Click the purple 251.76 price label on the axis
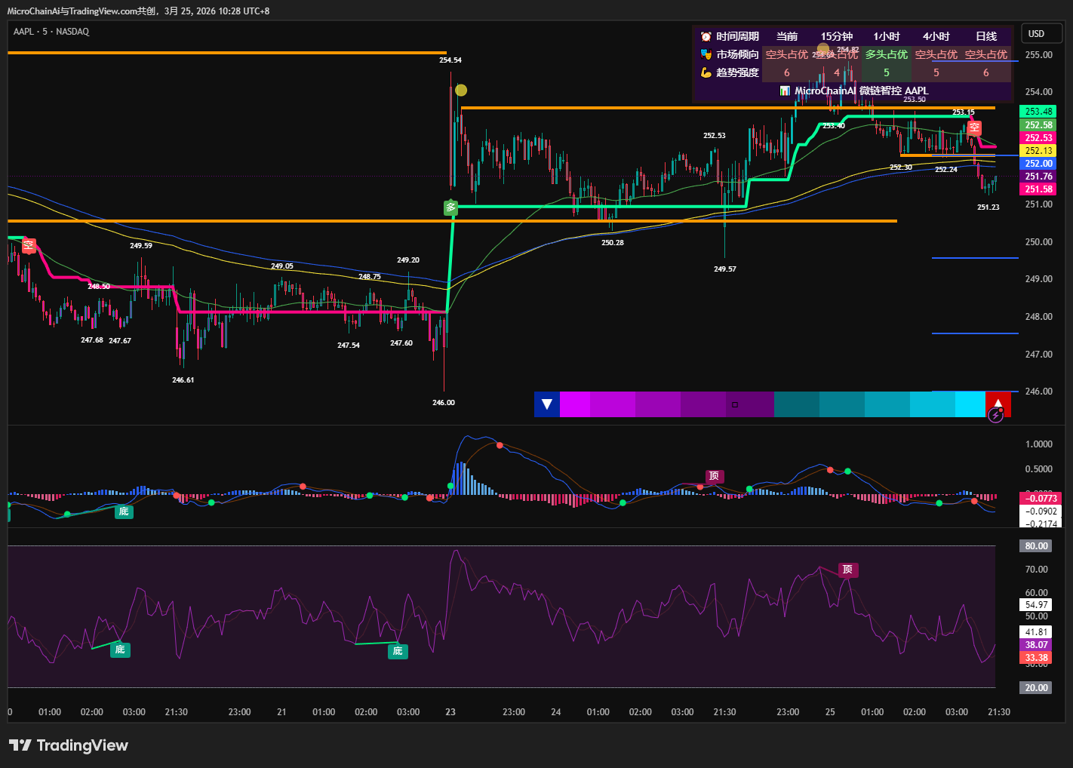 click(x=1038, y=177)
